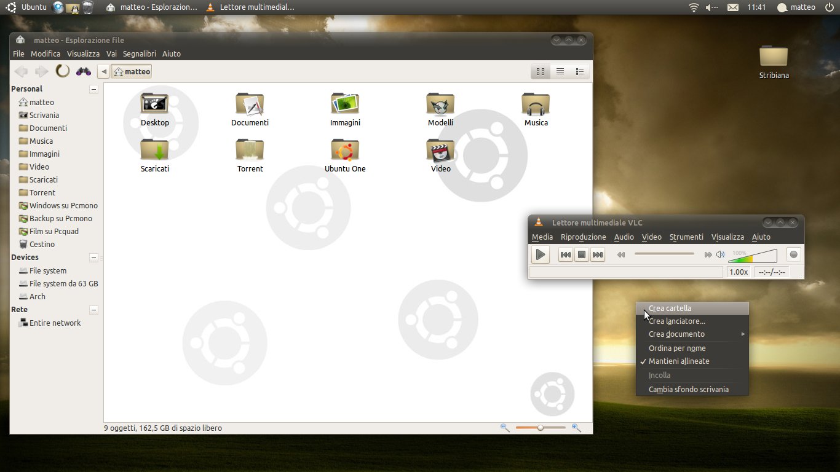Image resolution: width=840 pixels, height=472 pixels.
Task: Click zoom out magnifier in status bar
Action: pos(505,428)
